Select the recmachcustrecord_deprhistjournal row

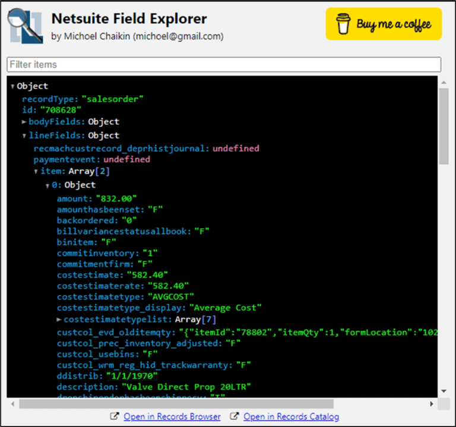(x=146, y=148)
